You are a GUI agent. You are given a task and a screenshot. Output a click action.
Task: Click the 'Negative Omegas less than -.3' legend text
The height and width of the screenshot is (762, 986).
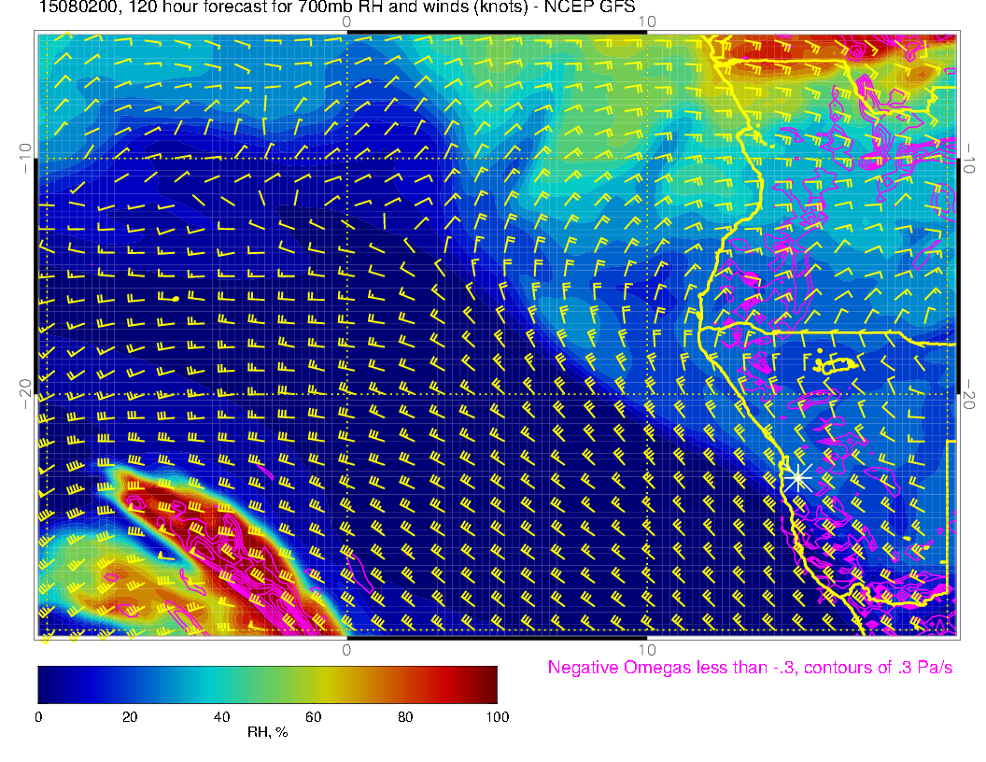tap(750, 668)
